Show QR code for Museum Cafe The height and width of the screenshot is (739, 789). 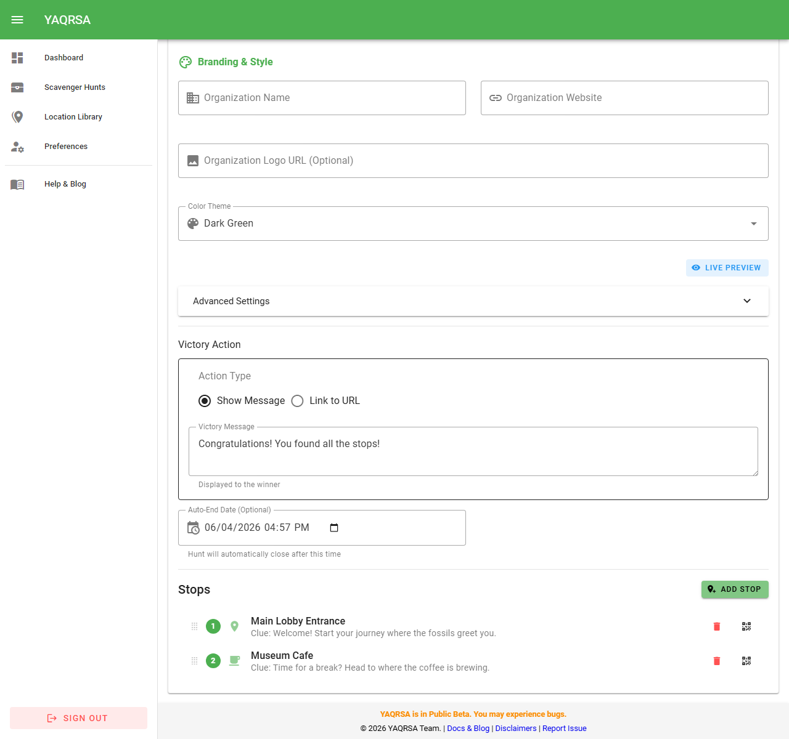point(746,661)
